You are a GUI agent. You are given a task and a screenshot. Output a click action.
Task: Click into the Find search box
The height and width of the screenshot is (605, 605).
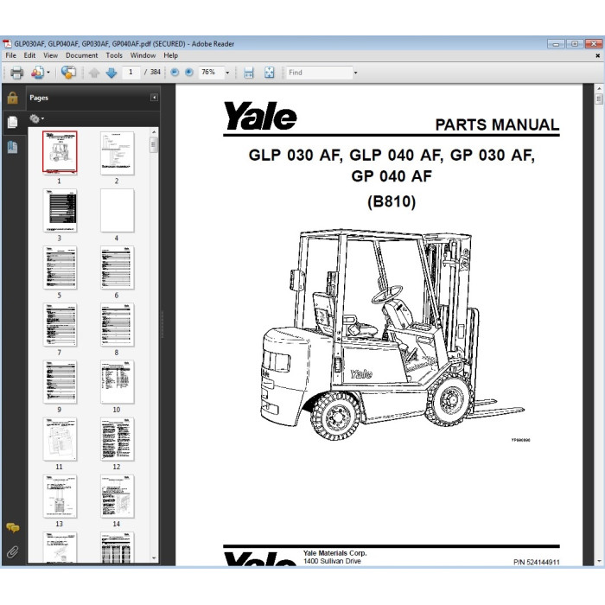[x=319, y=72]
